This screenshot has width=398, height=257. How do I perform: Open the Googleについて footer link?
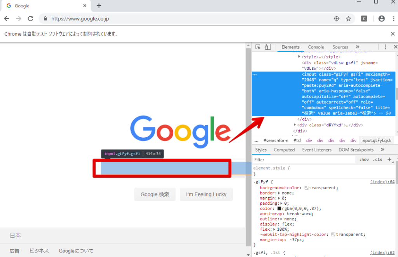pyautogui.click(x=76, y=251)
